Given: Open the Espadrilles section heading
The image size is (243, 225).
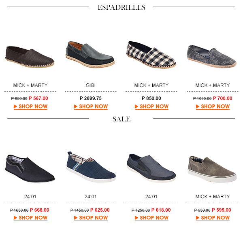Looking at the screenshot, I should tap(122, 7).
